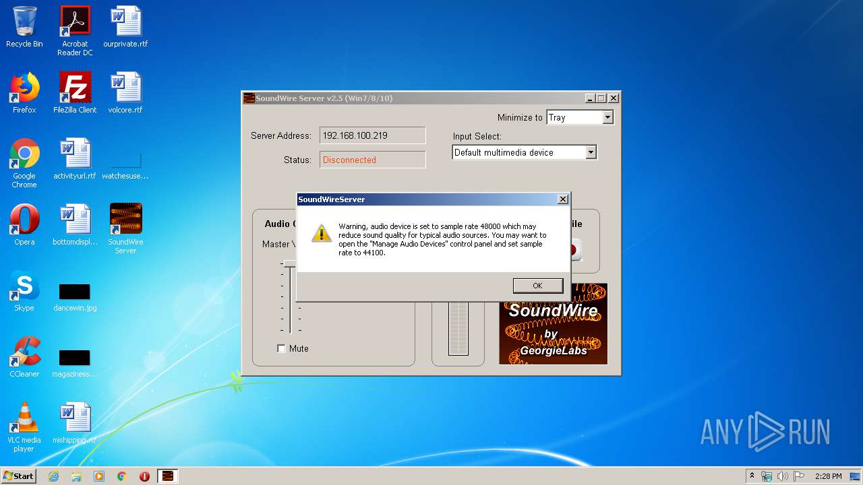Open Windows Media Player from taskbar
This screenshot has height=485, width=863.
(99, 476)
